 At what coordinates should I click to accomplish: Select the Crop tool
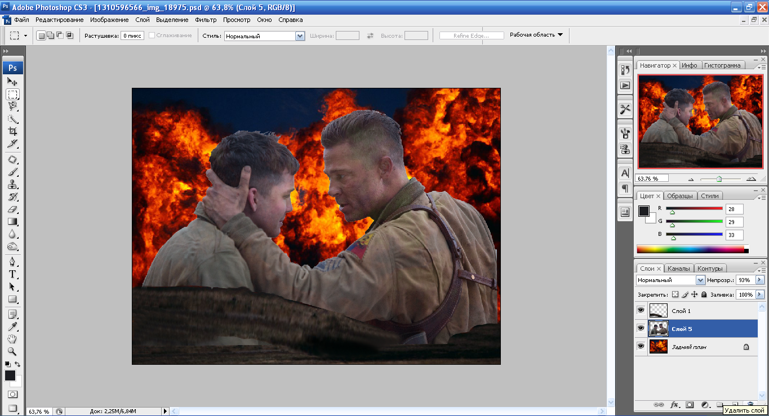click(12, 131)
